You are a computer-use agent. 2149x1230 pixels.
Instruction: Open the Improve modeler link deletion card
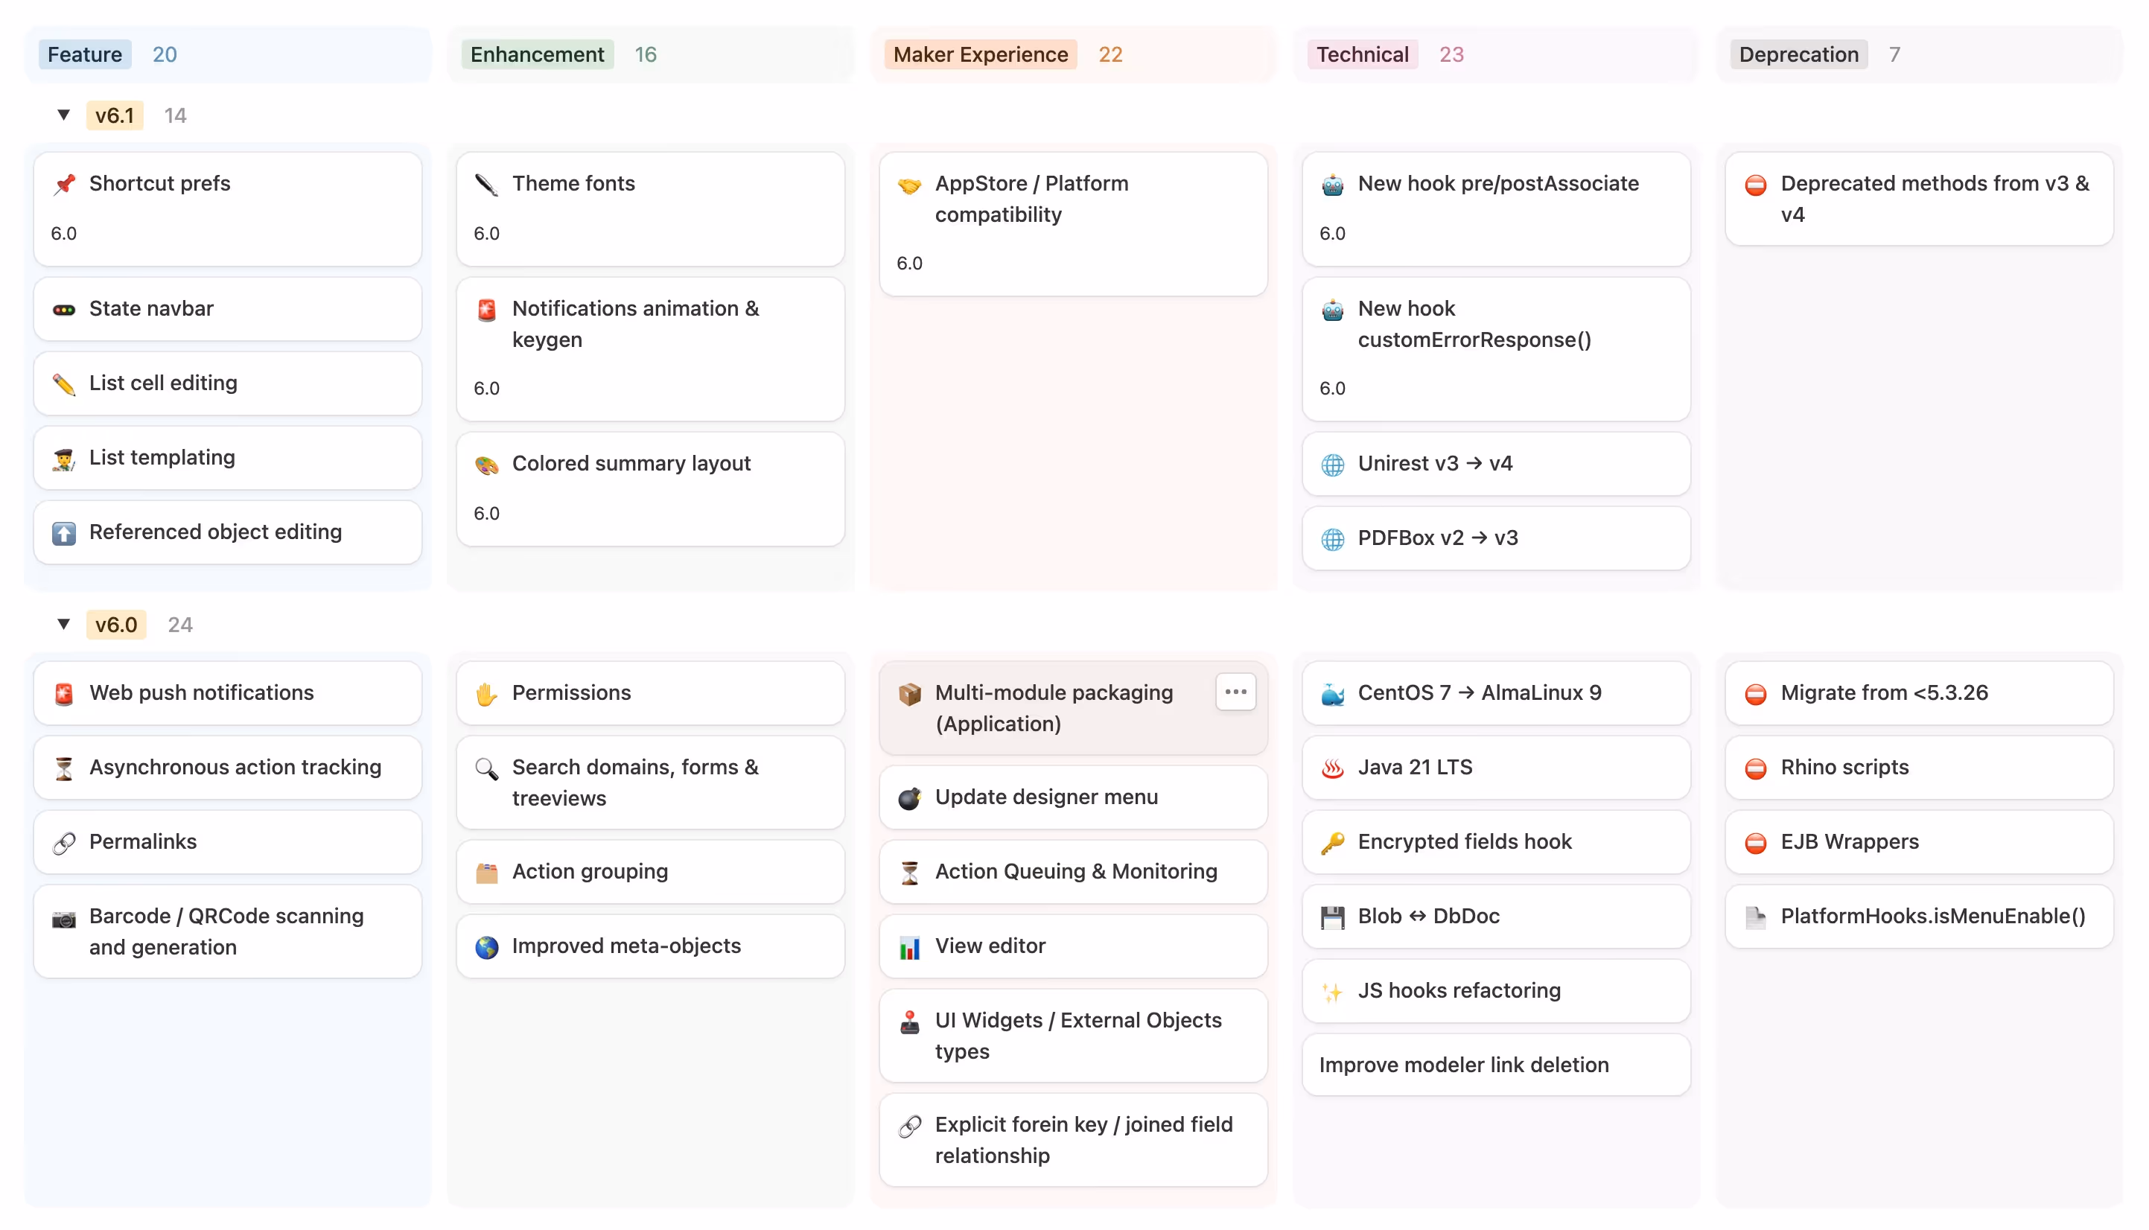click(x=1497, y=1065)
